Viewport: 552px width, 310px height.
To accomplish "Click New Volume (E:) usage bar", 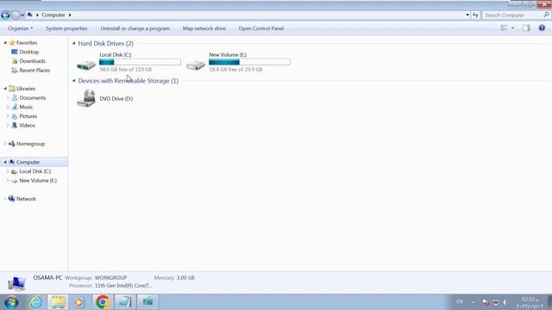I will click(249, 62).
